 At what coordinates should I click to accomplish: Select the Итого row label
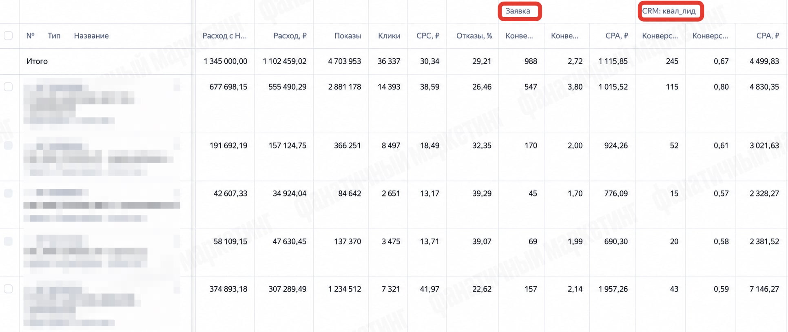pyautogui.click(x=37, y=61)
